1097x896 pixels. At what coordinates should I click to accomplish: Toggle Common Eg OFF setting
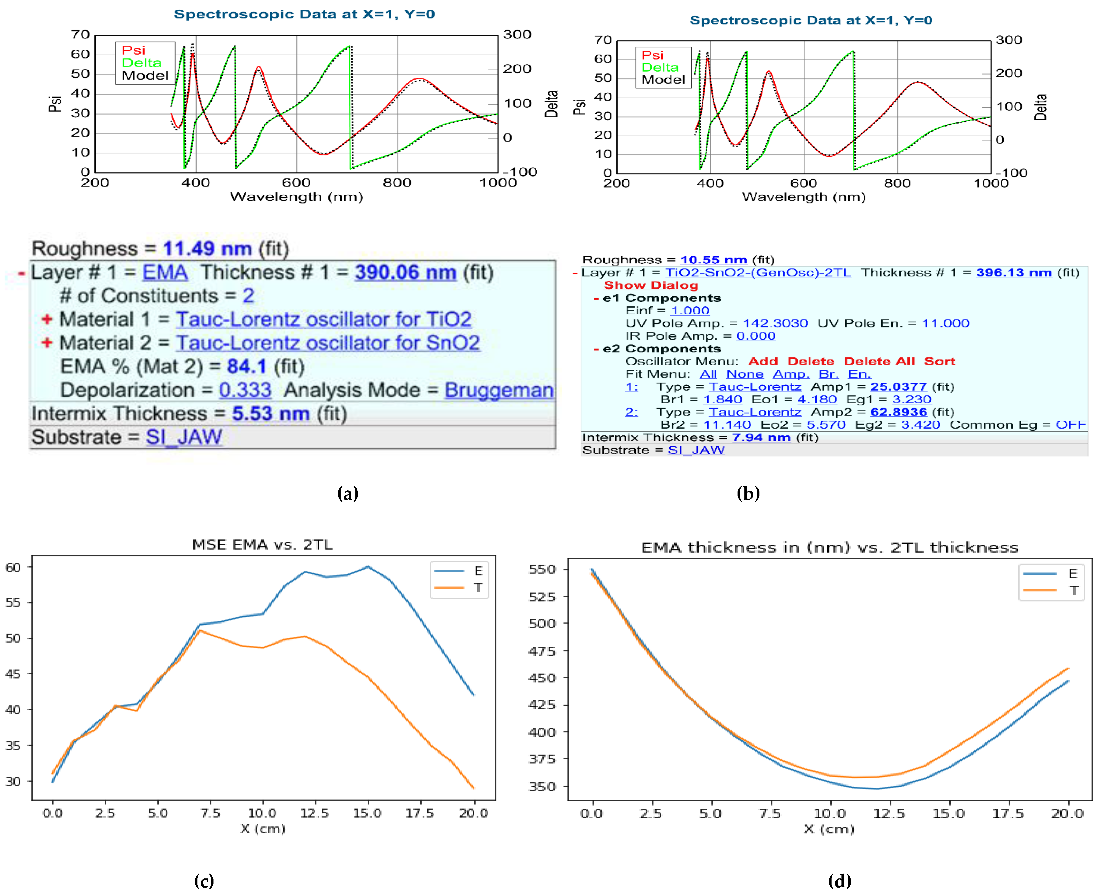[x=1070, y=425]
